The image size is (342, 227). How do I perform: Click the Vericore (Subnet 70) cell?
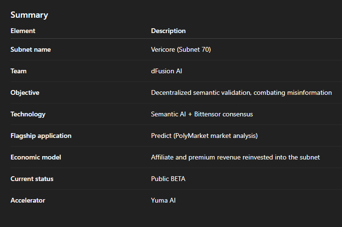click(x=181, y=49)
